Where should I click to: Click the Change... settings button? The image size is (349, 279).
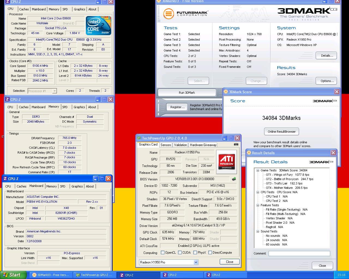click(x=257, y=81)
